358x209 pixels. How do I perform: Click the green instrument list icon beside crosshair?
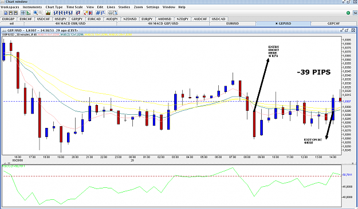click(x=28, y=13)
